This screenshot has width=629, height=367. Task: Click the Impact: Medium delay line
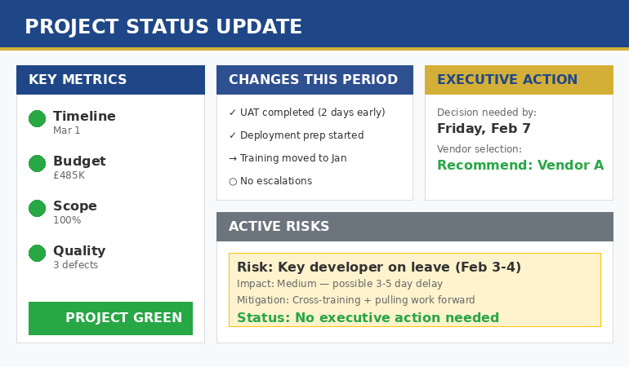point(340,284)
